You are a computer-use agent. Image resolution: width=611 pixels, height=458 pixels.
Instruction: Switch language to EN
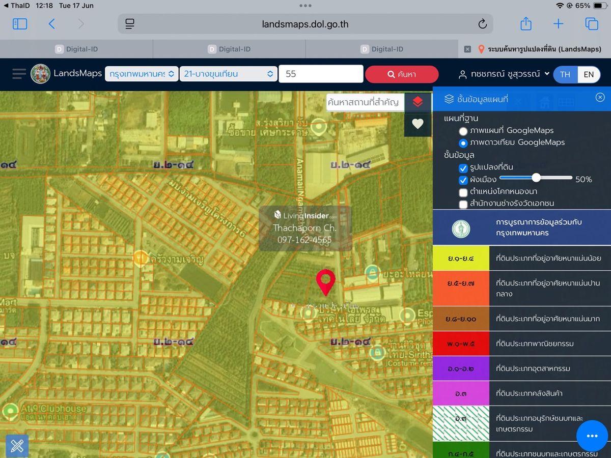tap(589, 74)
